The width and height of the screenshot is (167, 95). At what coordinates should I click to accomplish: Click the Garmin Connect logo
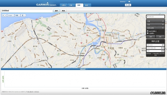[x=46, y=4]
